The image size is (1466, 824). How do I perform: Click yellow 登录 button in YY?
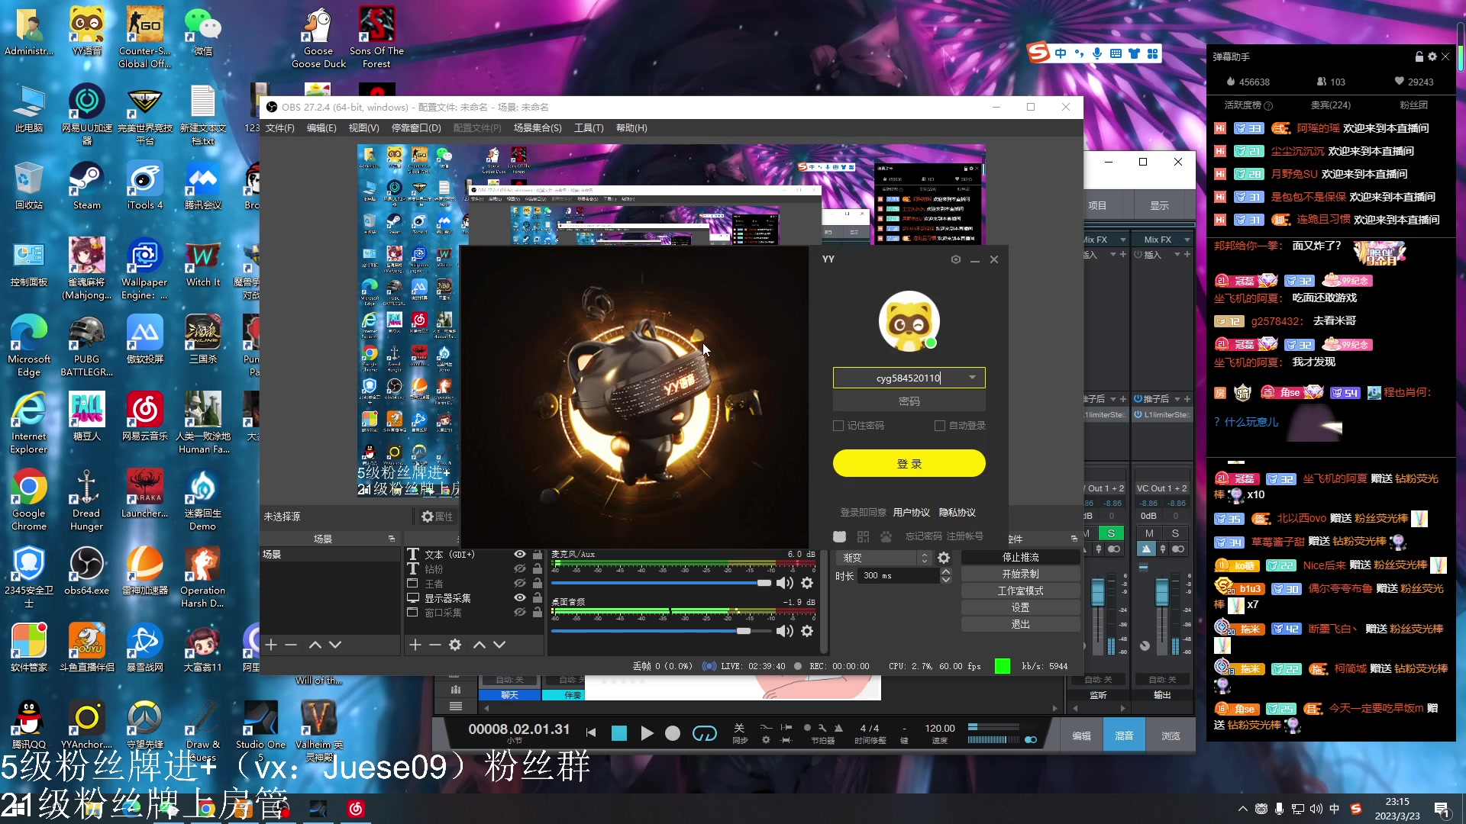[909, 463]
